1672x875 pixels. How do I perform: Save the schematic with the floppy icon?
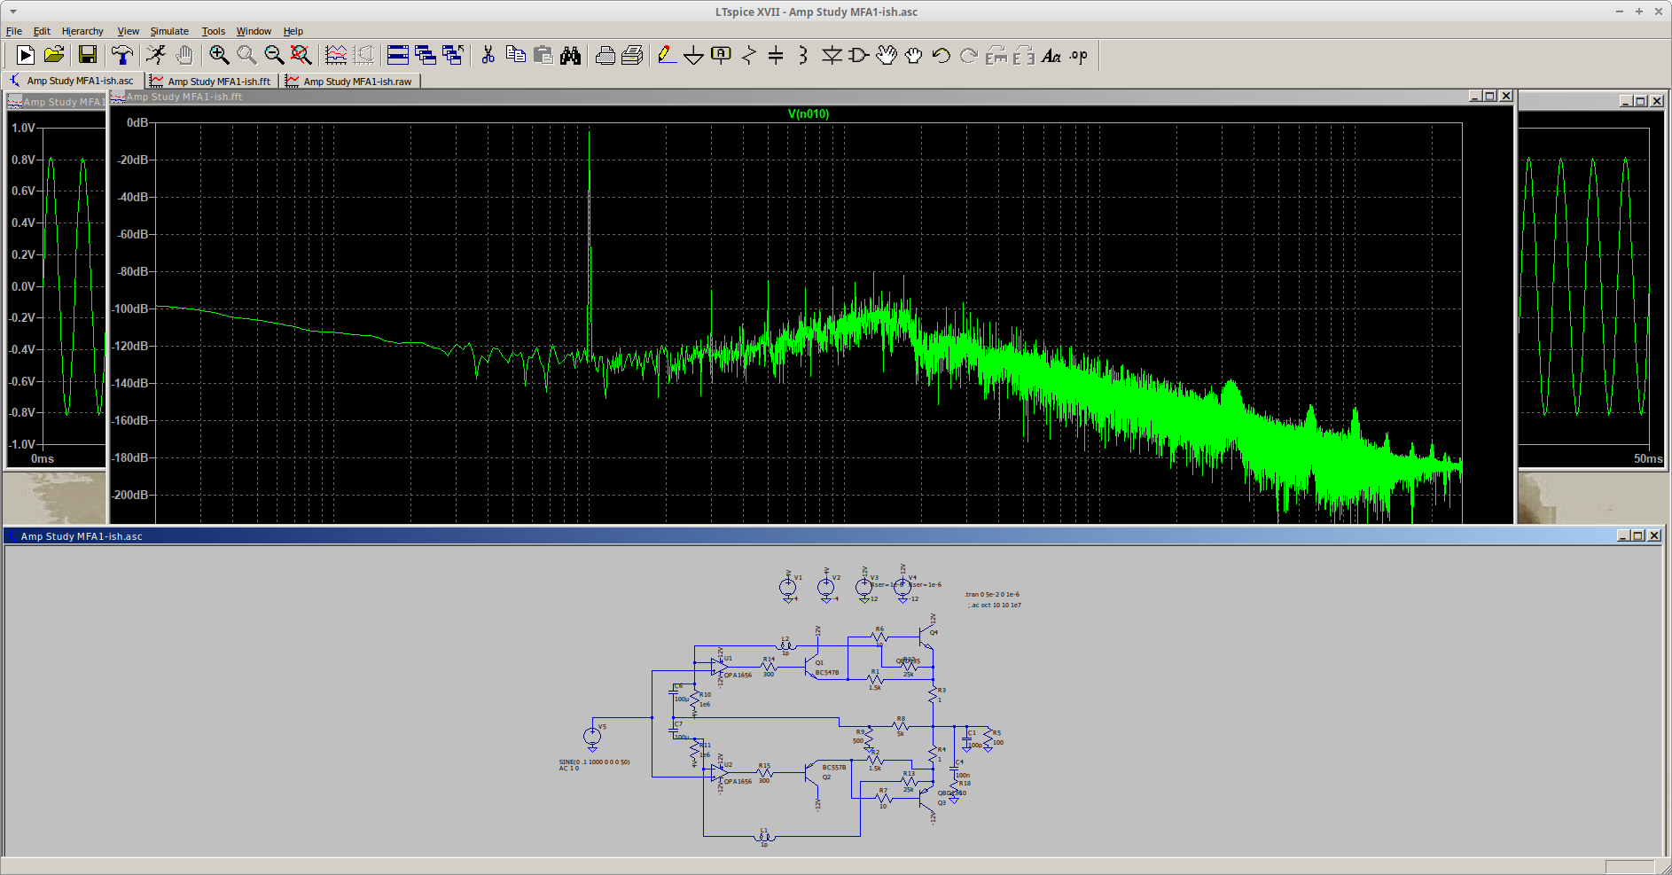pyautogui.click(x=87, y=56)
